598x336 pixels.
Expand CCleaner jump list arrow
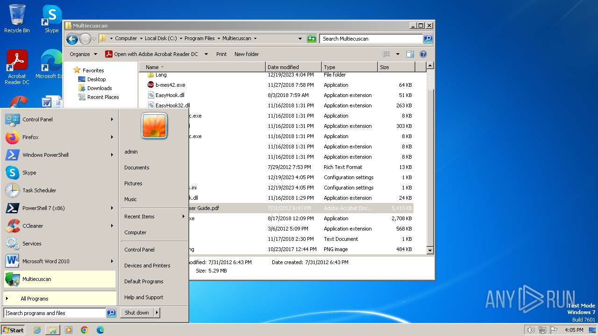[112, 226]
